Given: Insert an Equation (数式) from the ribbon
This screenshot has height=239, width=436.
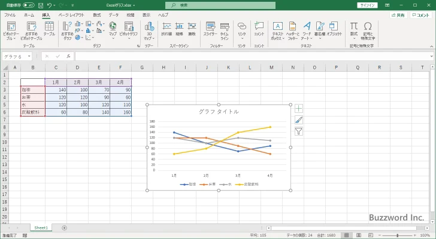Looking at the screenshot, I should [x=354, y=30].
